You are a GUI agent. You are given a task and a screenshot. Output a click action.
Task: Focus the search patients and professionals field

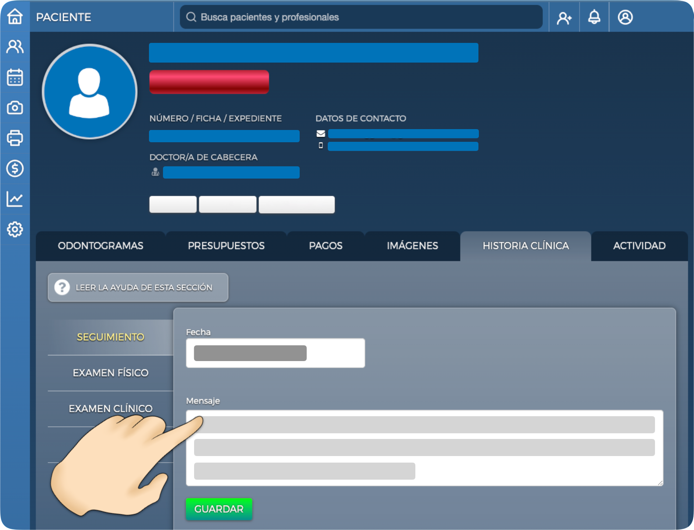[x=361, y=17]
